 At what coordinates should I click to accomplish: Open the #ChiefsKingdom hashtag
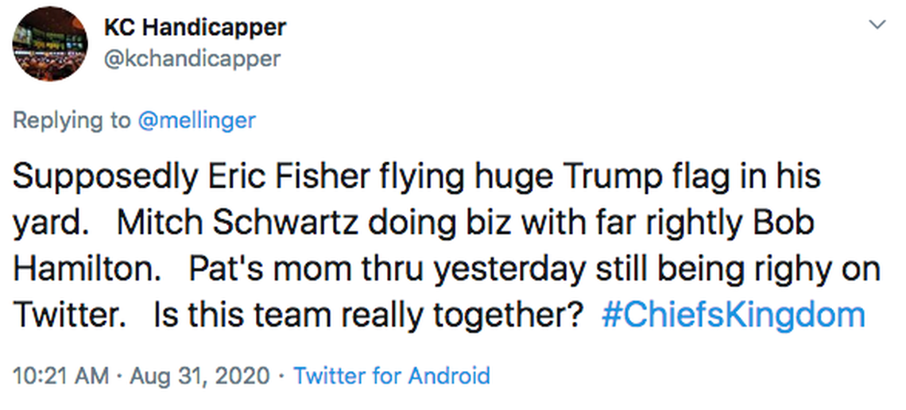[x=733, y=315]
